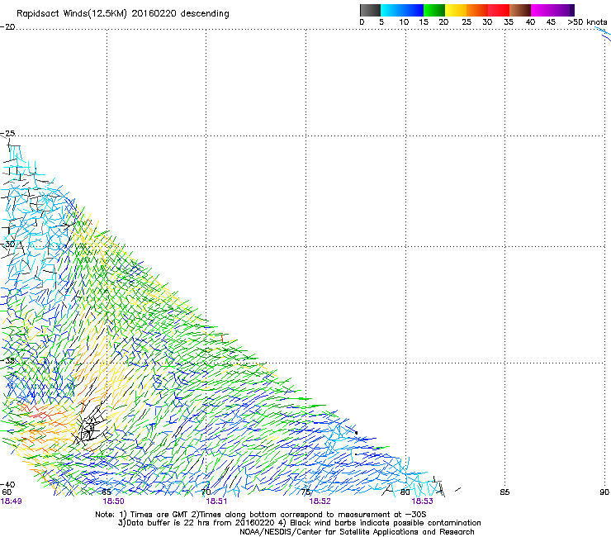Click the green 15-20 knots legend segment
The height and width of the screenshot is (537, 611).
(434, 10)
